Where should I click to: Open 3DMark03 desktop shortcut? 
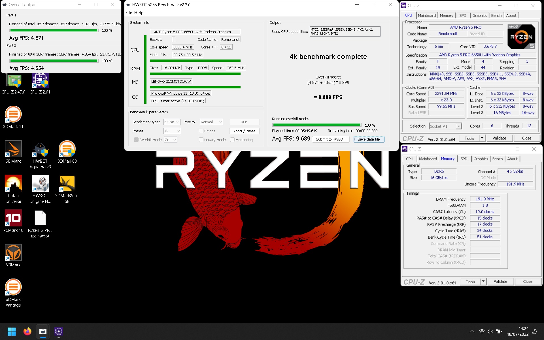pyautogui.click(x=67, y=152)
